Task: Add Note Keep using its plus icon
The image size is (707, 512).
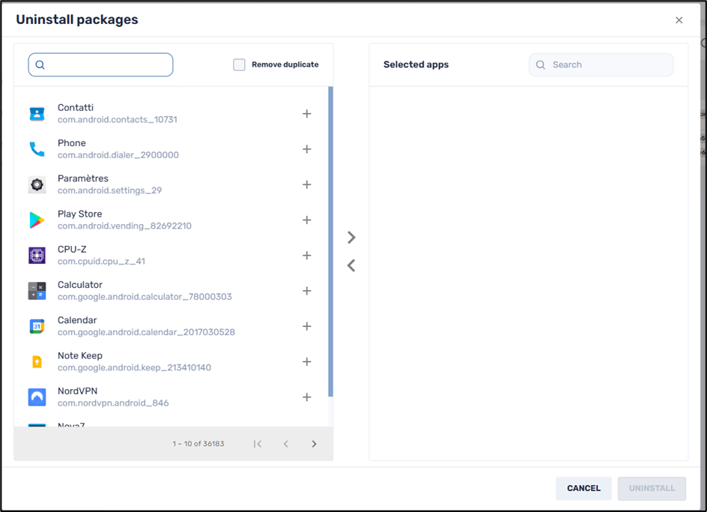Action: [x=306, y=361]
